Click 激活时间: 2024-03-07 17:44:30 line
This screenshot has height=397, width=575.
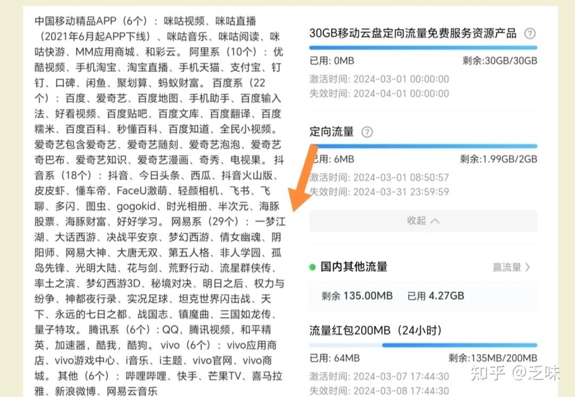(379, 376)
